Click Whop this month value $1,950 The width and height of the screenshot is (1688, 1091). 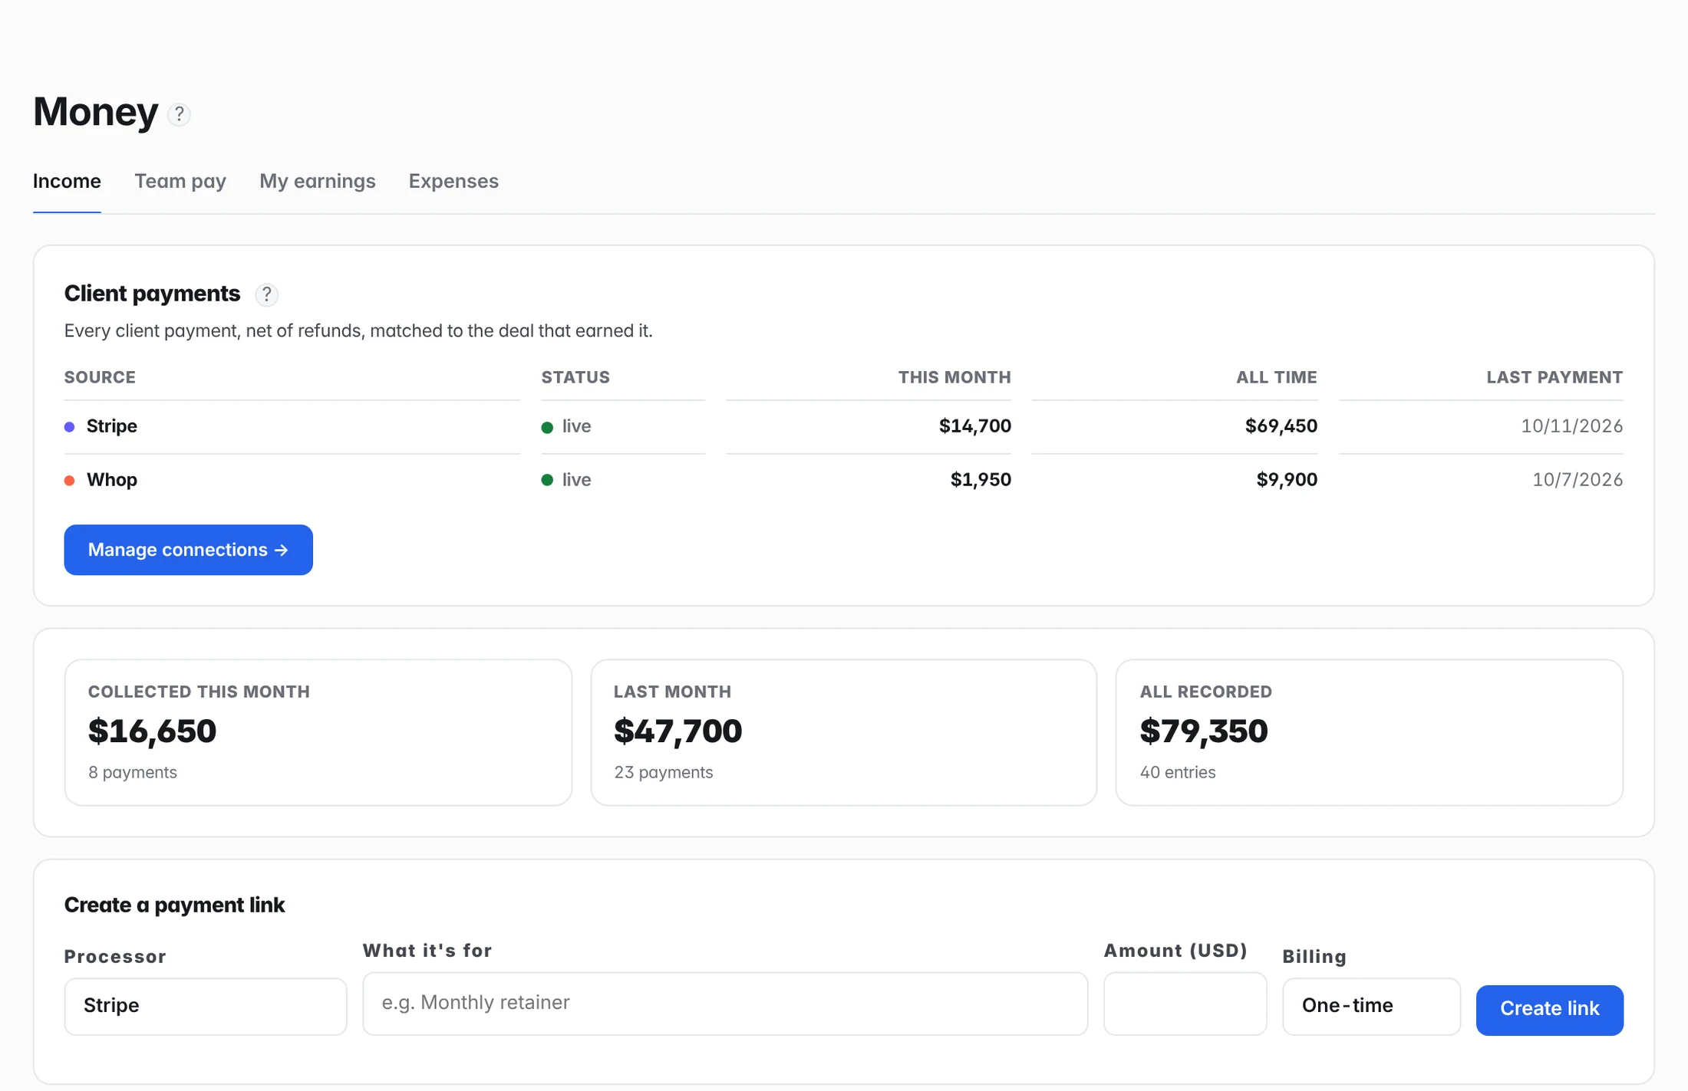[x=981, y=480]
